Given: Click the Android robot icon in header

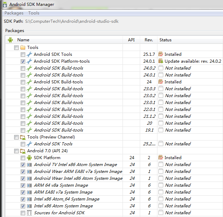Looking at the screenshot, I should [x=10, y=40].
